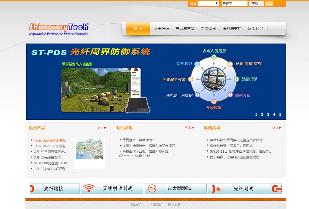Select the 首页 navigation tab
309x209 pixels.
tap(138, 29)
